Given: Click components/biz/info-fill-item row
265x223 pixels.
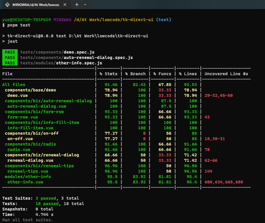Looking at the screenshot, I should point(42,122).
